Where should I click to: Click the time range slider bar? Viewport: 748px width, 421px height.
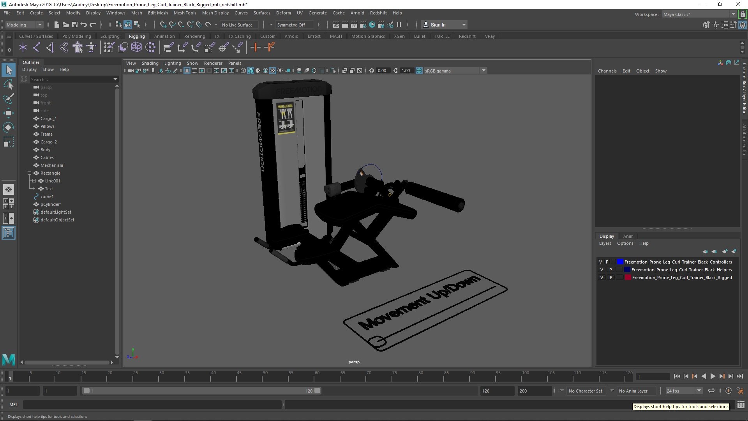pyautogui.click(x=202, y=391)
